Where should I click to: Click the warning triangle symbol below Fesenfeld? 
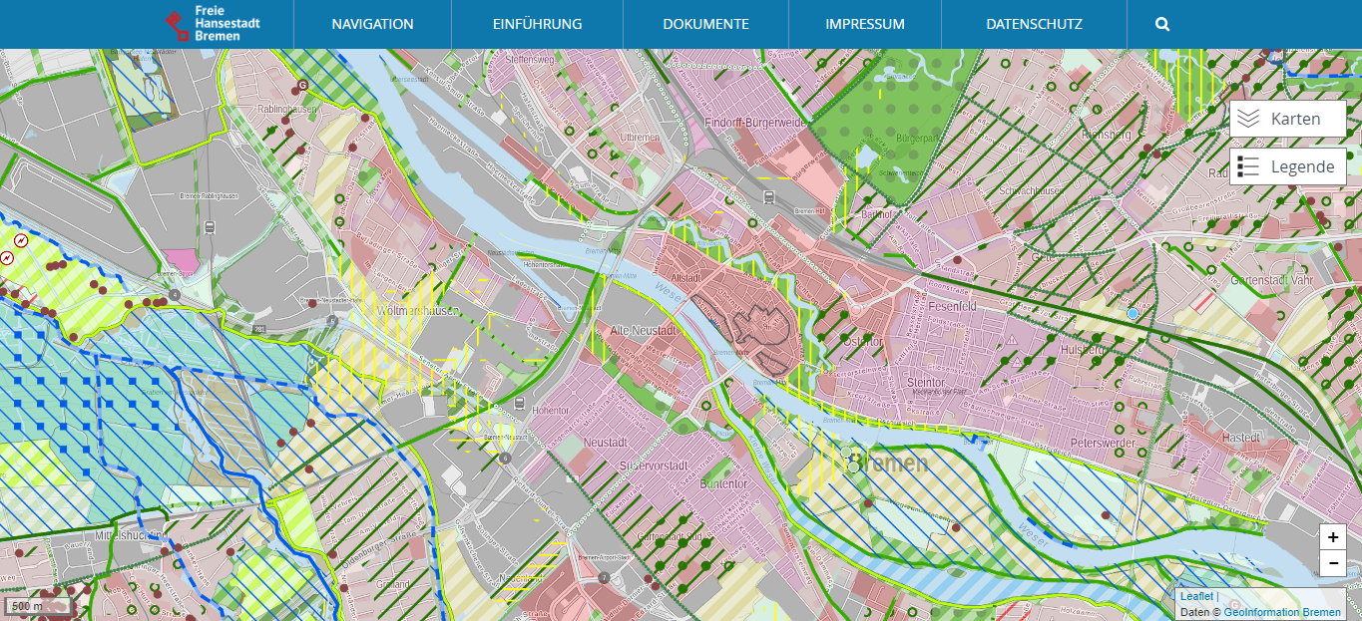point(1012,340)
